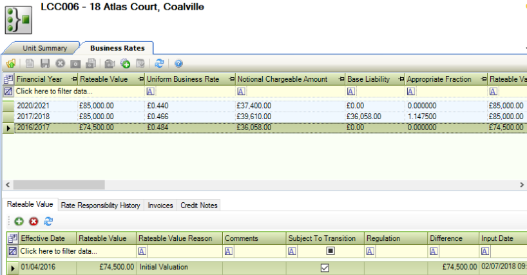Refresh the Rateable Value list
This screenshot has width=527, height=275.
click(x=48, y=222)
